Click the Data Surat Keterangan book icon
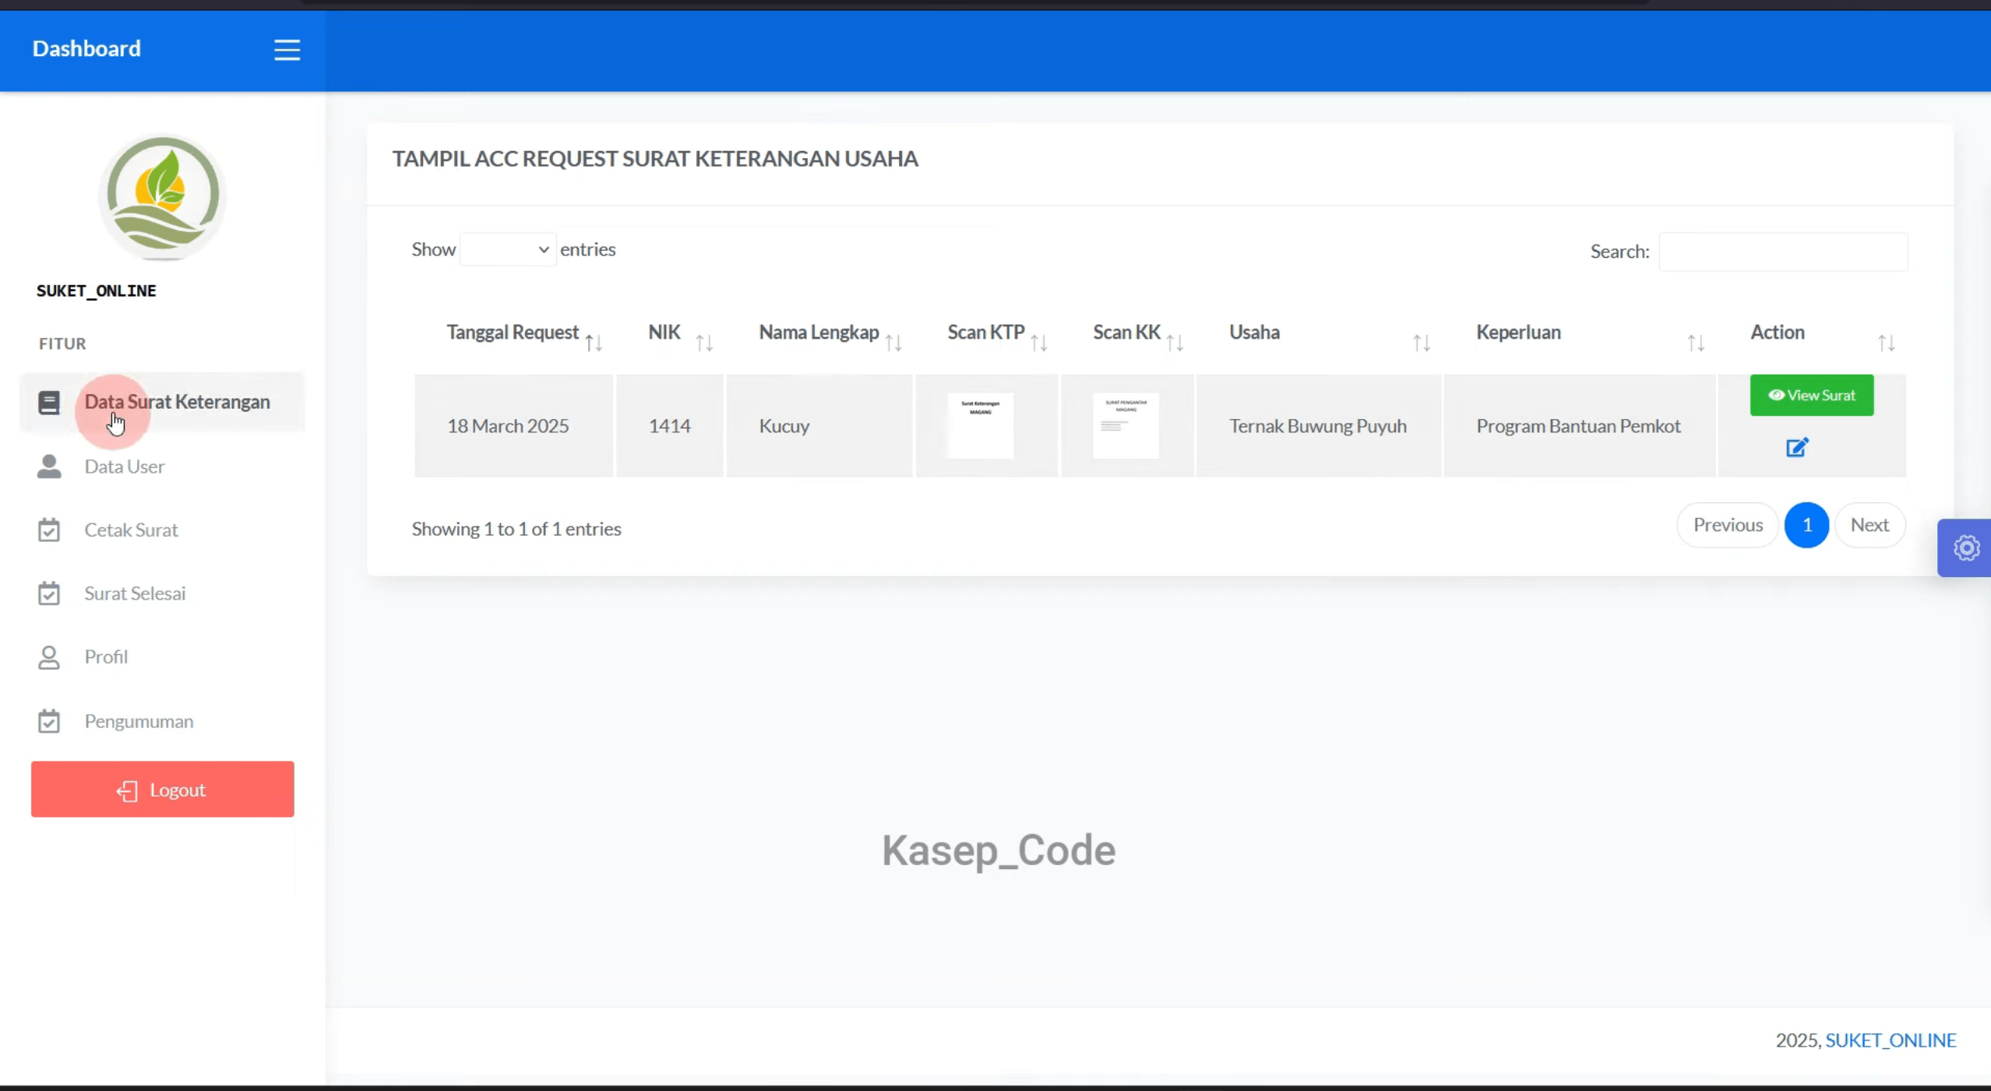The height and width of the screenshot is (1091, 1991). tap(49, 402)
